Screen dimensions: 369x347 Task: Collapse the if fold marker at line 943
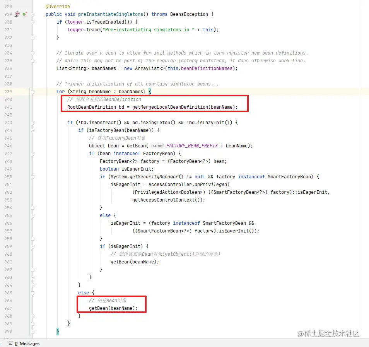(33, 123)
